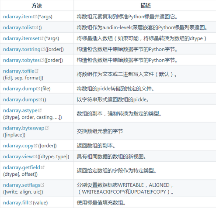
Task: Click the (dtype[, order, casting, ...]) signature text
Action: 32,117
